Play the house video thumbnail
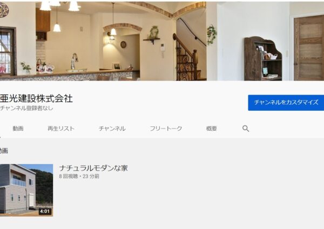This screenshot has height=229, width=324. pos(26,190)
